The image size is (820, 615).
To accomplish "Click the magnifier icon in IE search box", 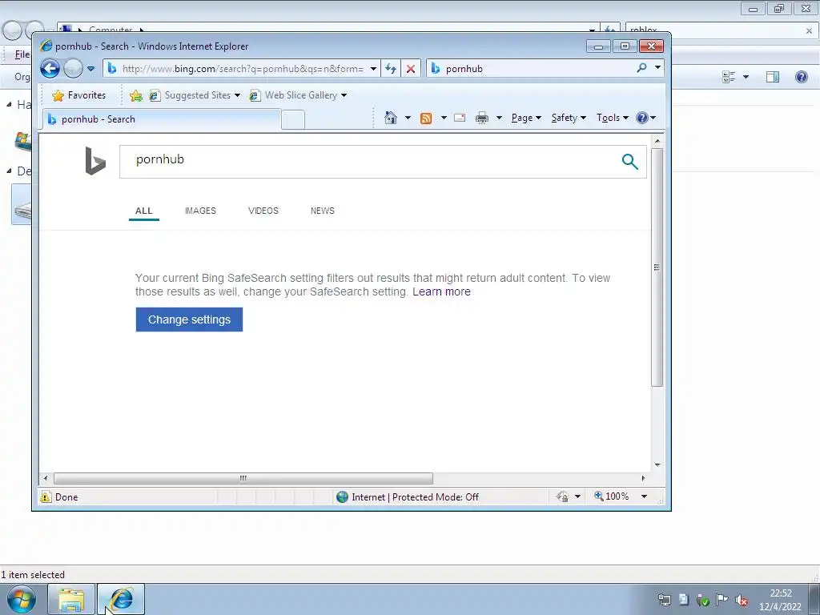I will pyautogui.click(x=641, y=68).
